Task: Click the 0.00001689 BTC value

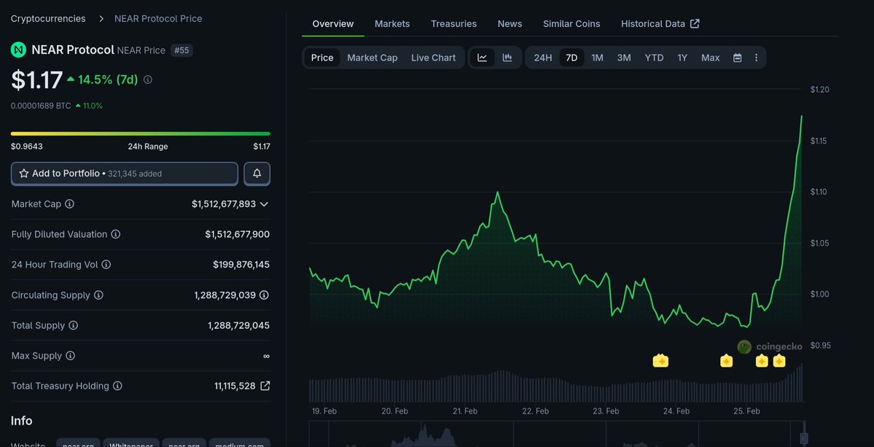Action: (x=41, y=105)
